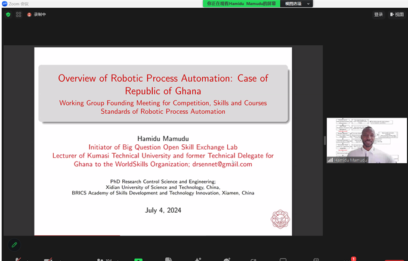Open the 视图选项 view options dropdown
Screen dimensions: 408x261
coord(293,4)
